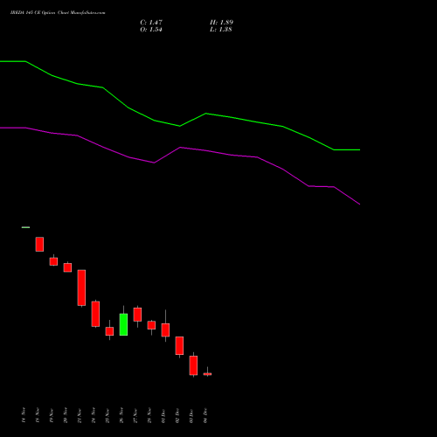Select the red candlestick for 25 Nov
437x437 pixels.
pyautogui.click(x=109, y=331)
